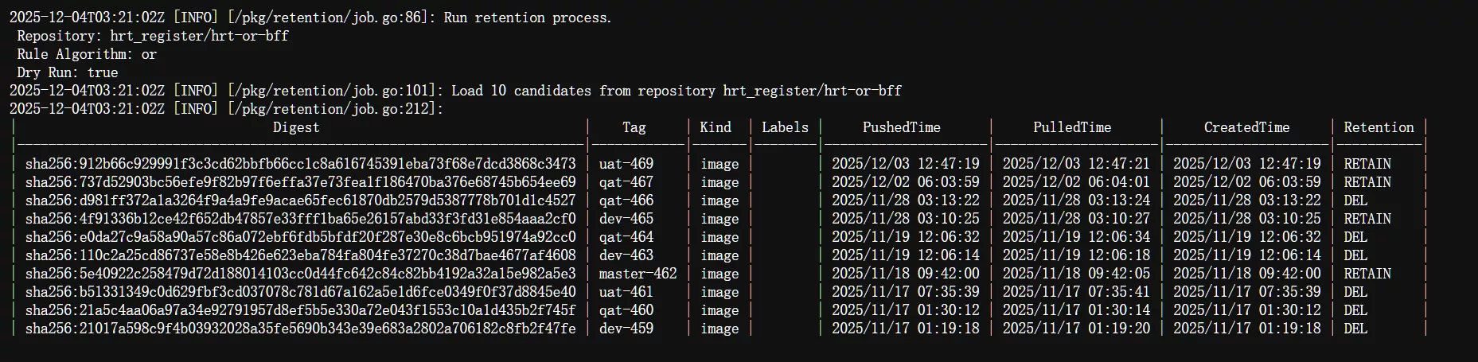
Task: Click the Kind column header
Action: click(x=716, y=127)
